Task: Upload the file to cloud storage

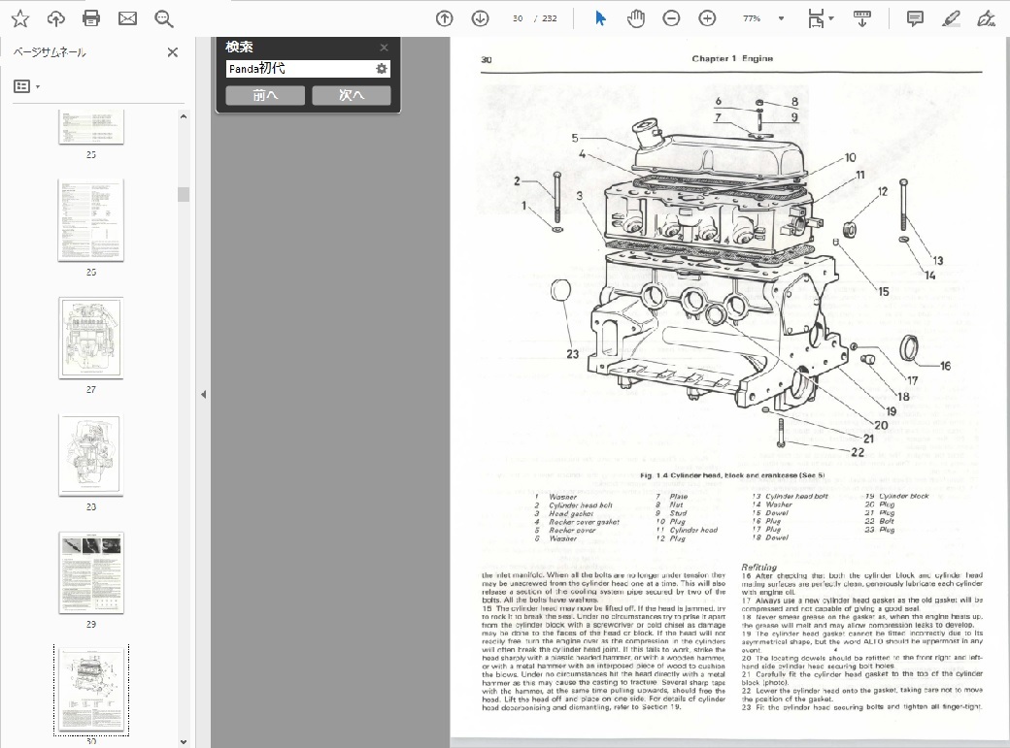Action: click(x=56, y=18)
